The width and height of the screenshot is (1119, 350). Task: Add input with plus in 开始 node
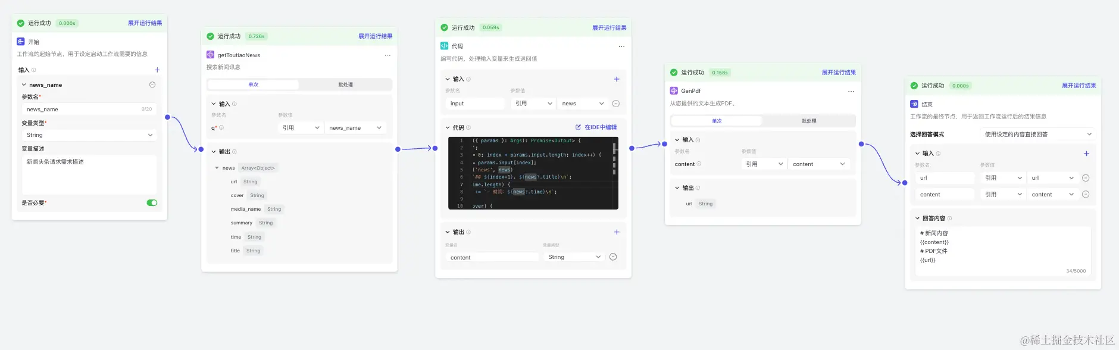[157, 70]
